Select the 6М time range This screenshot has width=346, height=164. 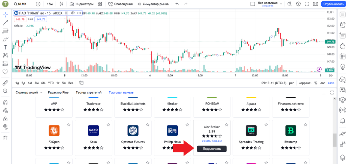(x=43, y=83)
